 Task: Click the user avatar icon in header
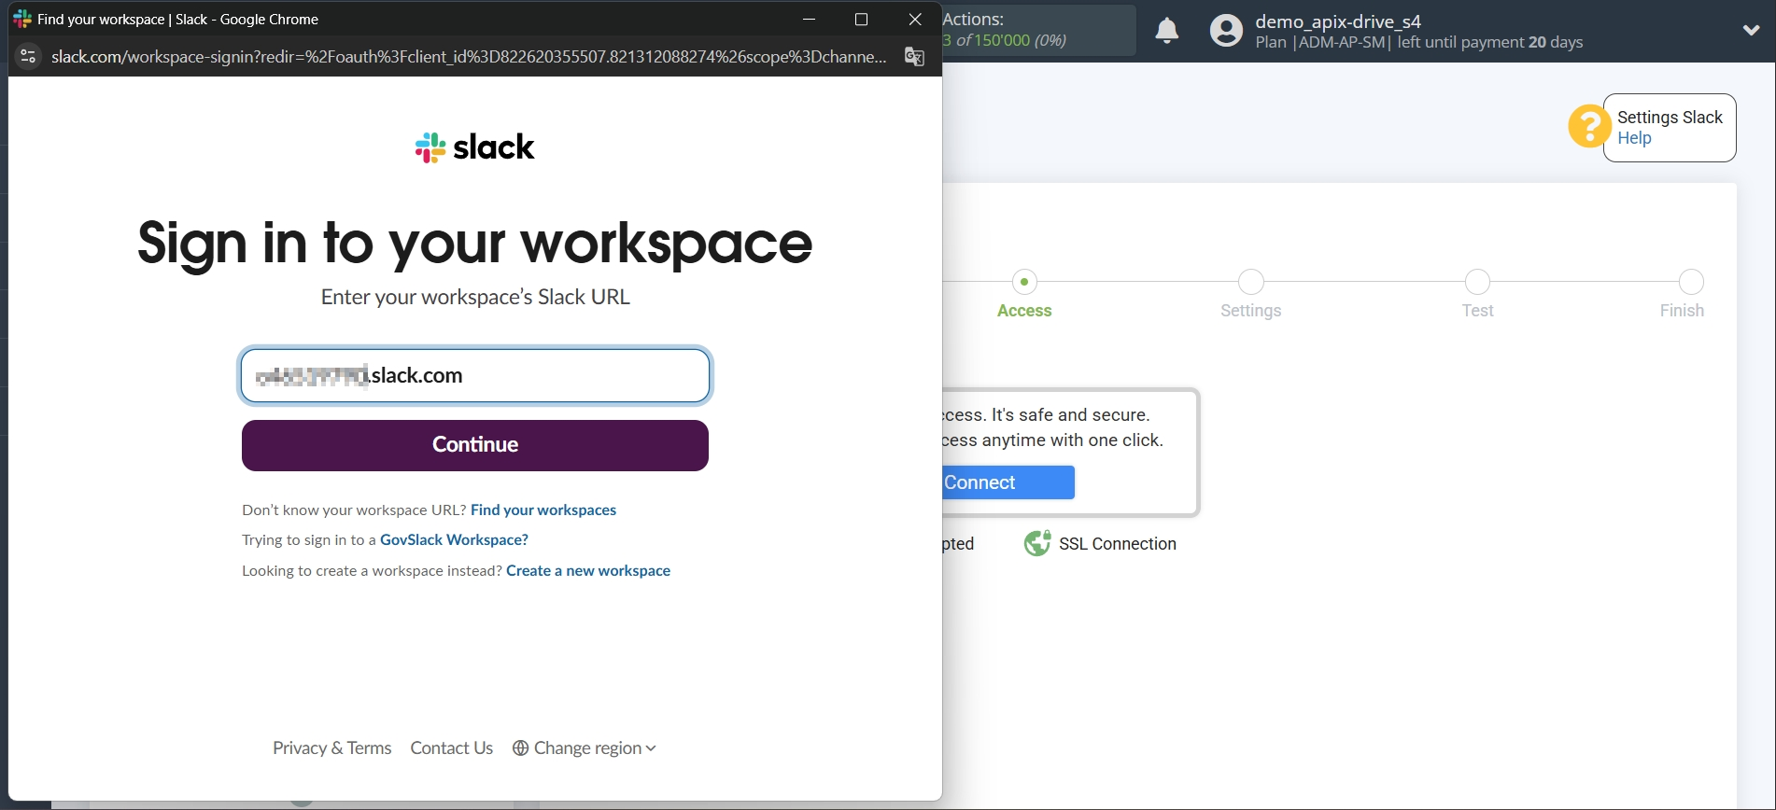[1226, 31]
